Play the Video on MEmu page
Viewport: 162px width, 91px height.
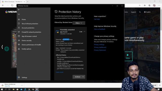[x=128, y=56]
